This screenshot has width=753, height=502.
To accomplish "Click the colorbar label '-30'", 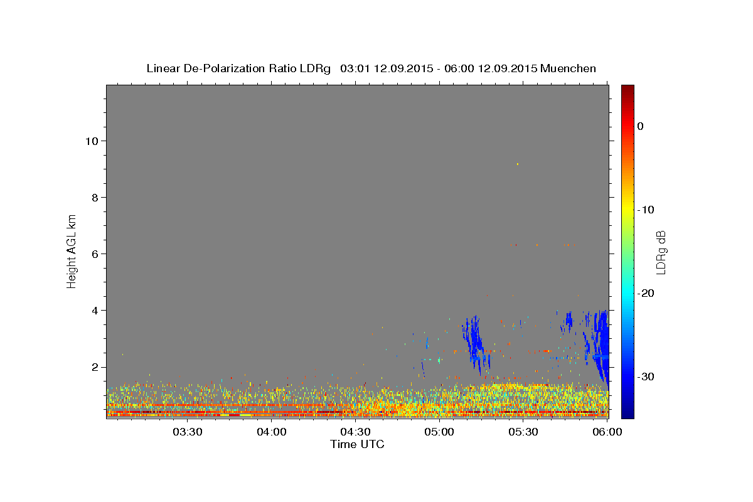I will coord(646,376).
